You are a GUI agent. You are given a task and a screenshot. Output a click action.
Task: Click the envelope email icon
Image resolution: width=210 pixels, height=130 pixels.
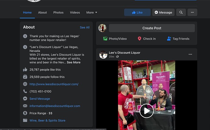tap(25, 106)
